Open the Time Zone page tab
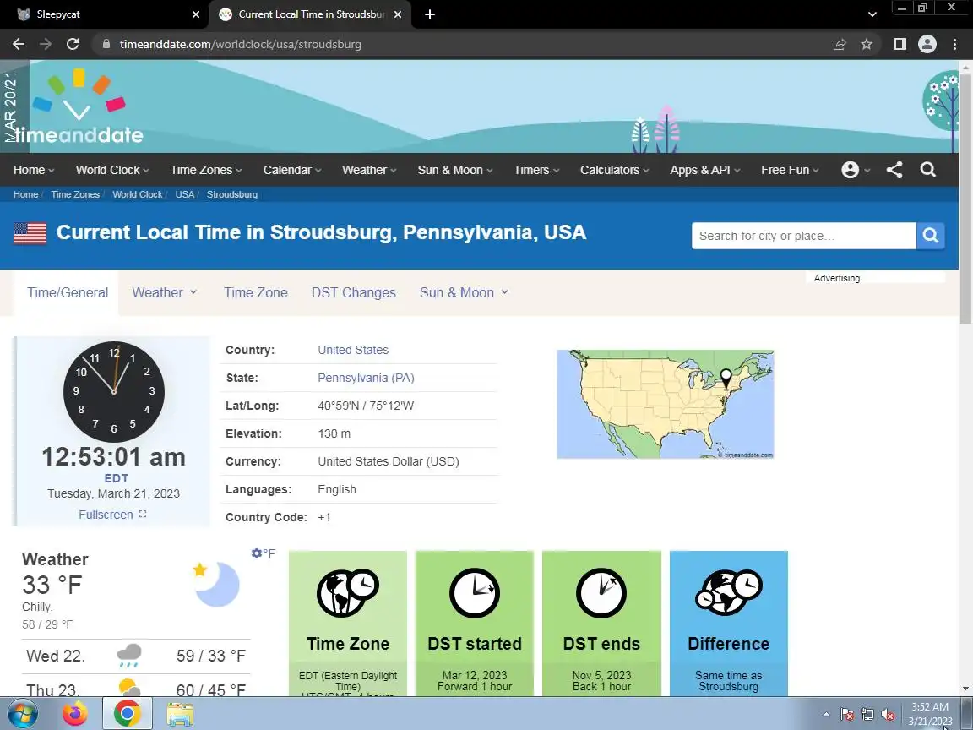Viewport: 973px width, 730px height. pos(256,292)
